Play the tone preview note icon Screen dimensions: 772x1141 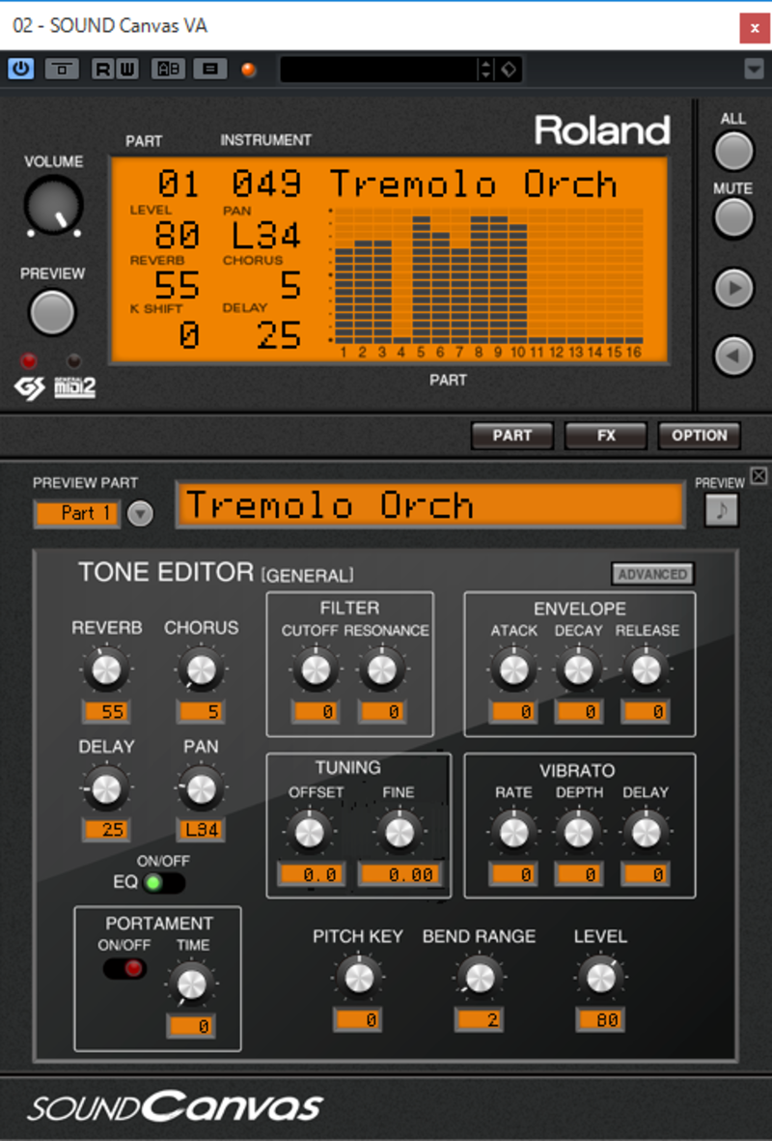(721, 509)
